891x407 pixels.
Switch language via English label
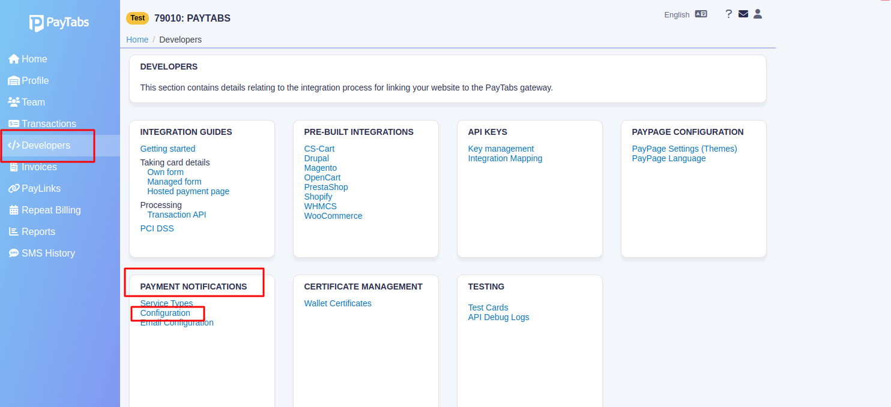(x=677, y=14)
